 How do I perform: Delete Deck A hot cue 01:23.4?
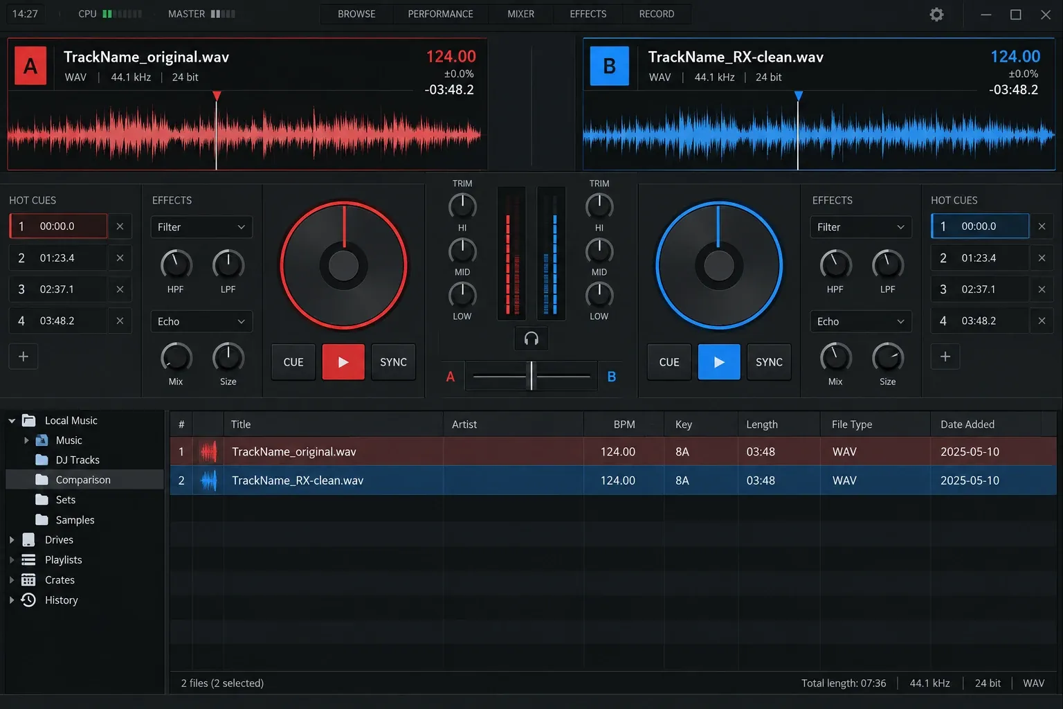click(120, 258)
